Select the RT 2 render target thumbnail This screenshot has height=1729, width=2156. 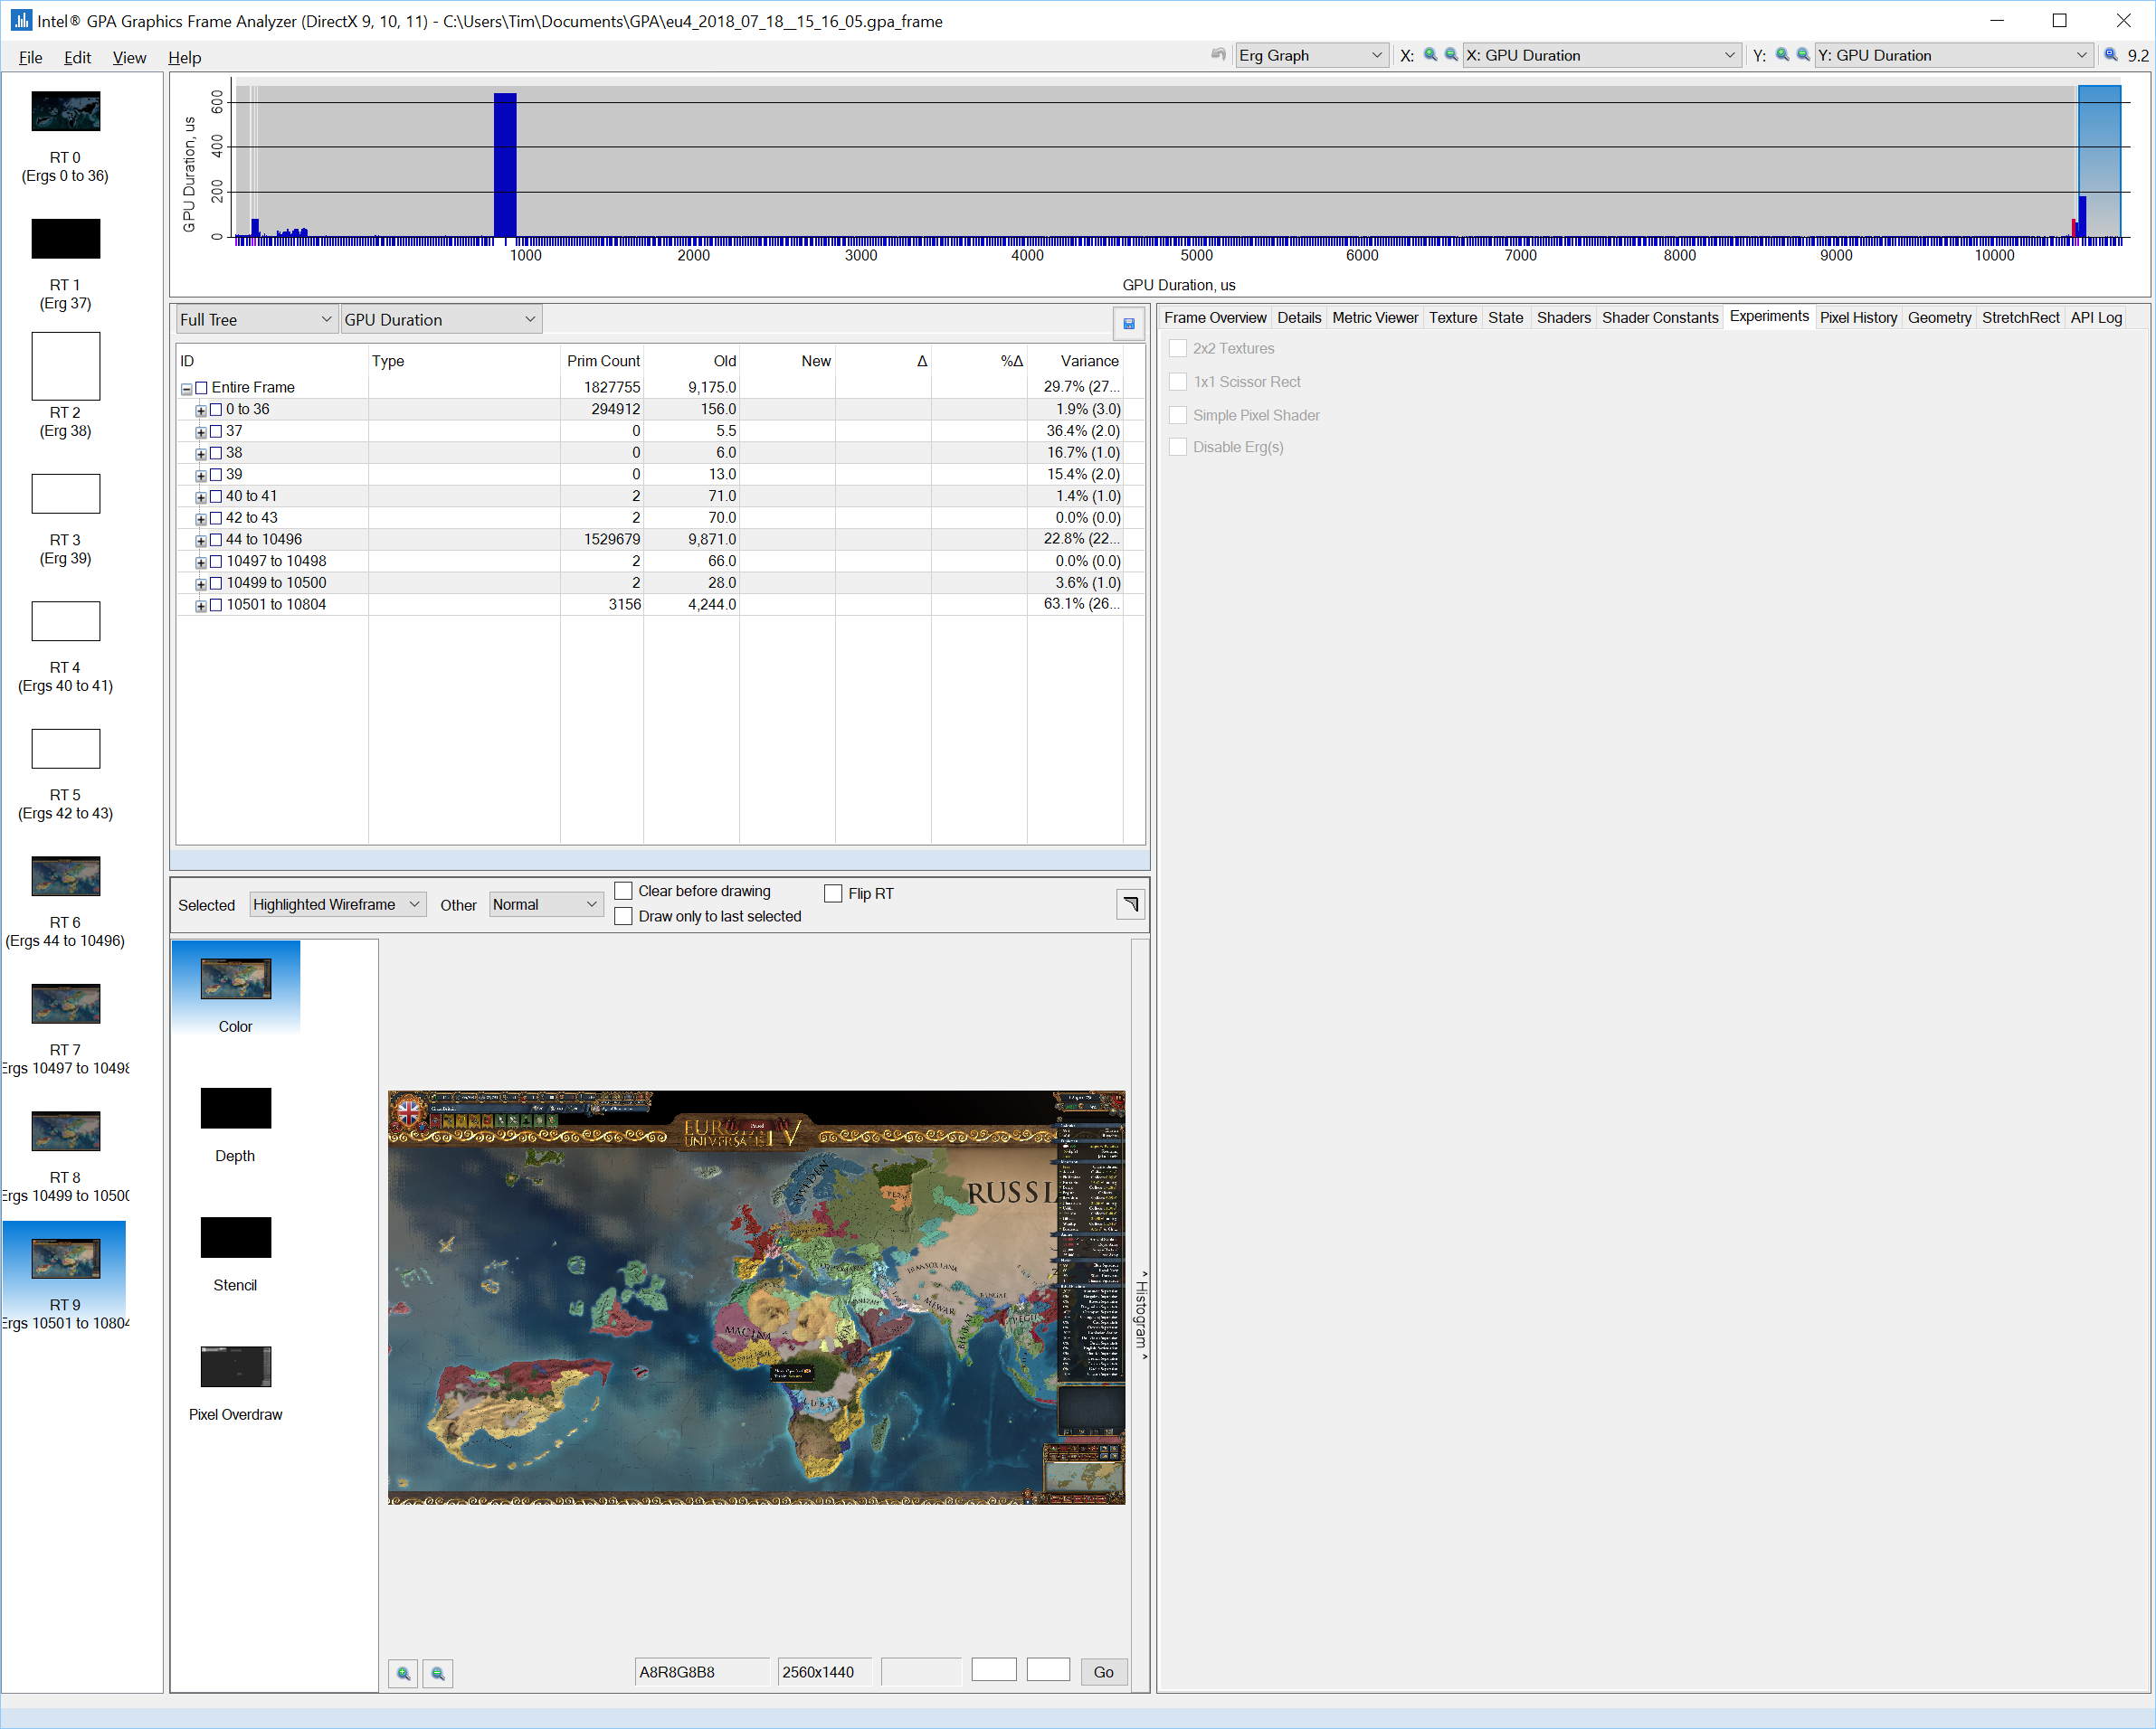[x=66, y=366]
